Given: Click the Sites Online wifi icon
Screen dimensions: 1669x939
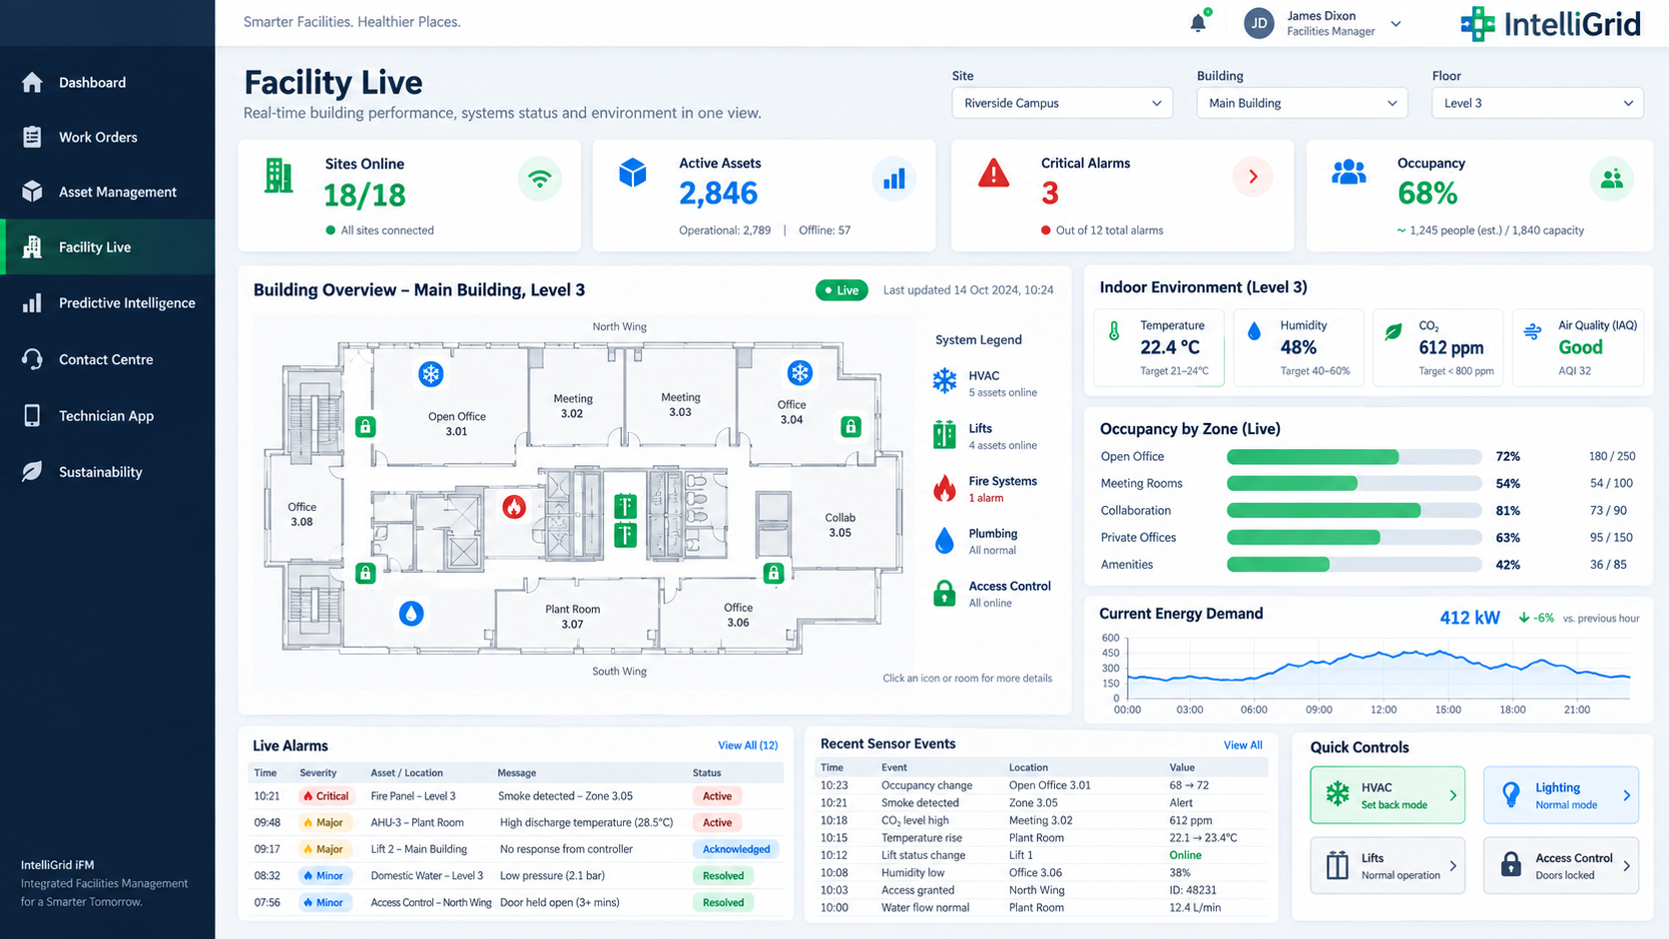Looking at the screenshot, I should tap(540, 180).
